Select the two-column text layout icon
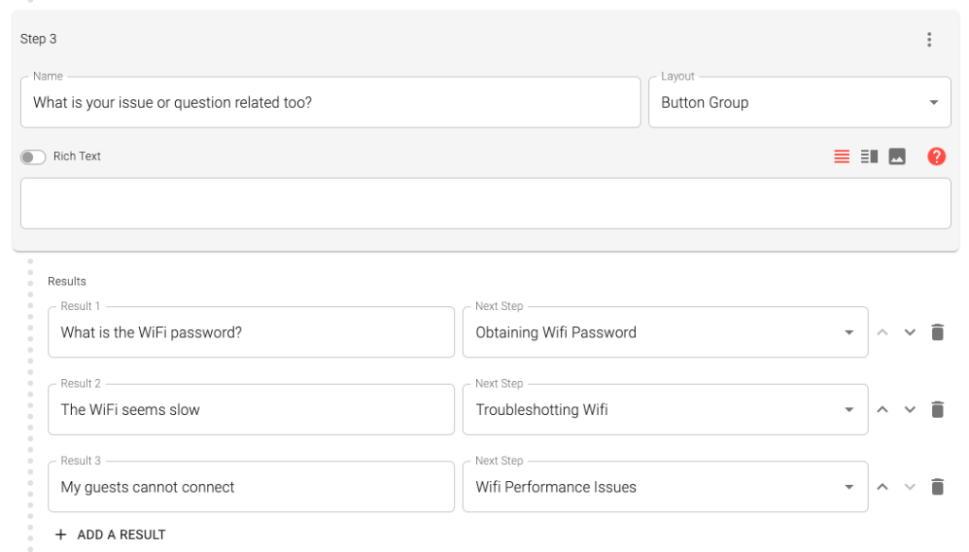Viewport: 969px width, 552px height. point(869,157)
